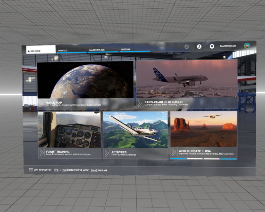The width and height of the screenshot is (265, 212).
Task: Click the Activities plane thumbnail
Action: [x=135, y=129]
